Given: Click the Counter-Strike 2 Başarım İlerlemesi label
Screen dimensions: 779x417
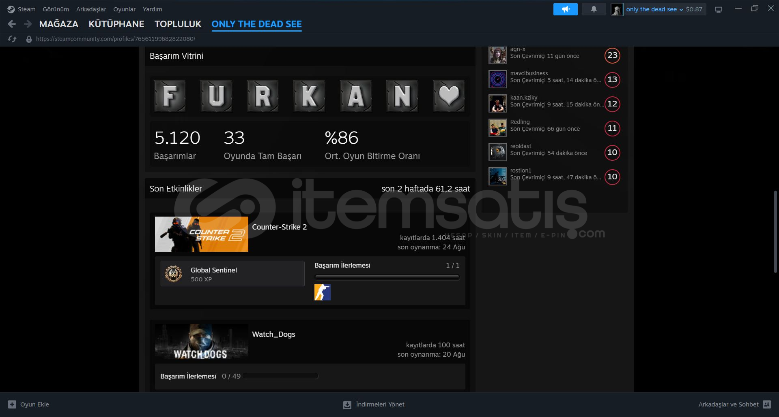Looking at the screenshot, I should [342, 265].
